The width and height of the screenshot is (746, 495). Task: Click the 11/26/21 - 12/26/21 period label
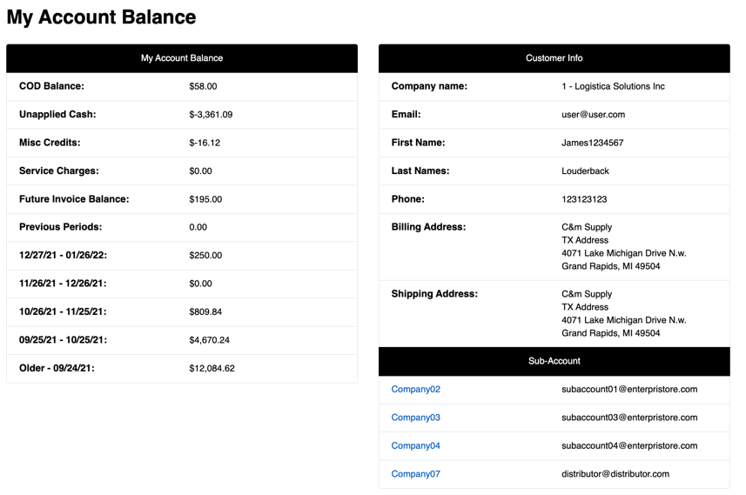tap(63, 284)
